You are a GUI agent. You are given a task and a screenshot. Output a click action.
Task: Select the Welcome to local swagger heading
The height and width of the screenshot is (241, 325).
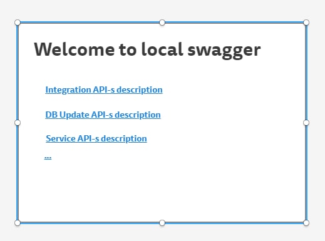tap(147, 50)
